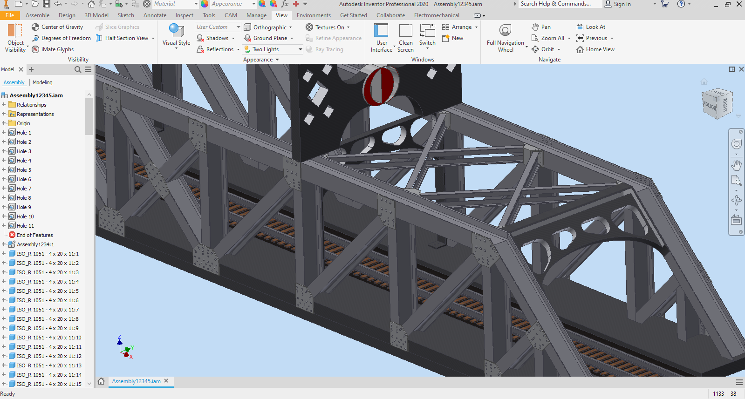Open the Two Lights lighting style dropdown
Image resolution: width=745 pixels, height=399 pixels.
(300, 49)
